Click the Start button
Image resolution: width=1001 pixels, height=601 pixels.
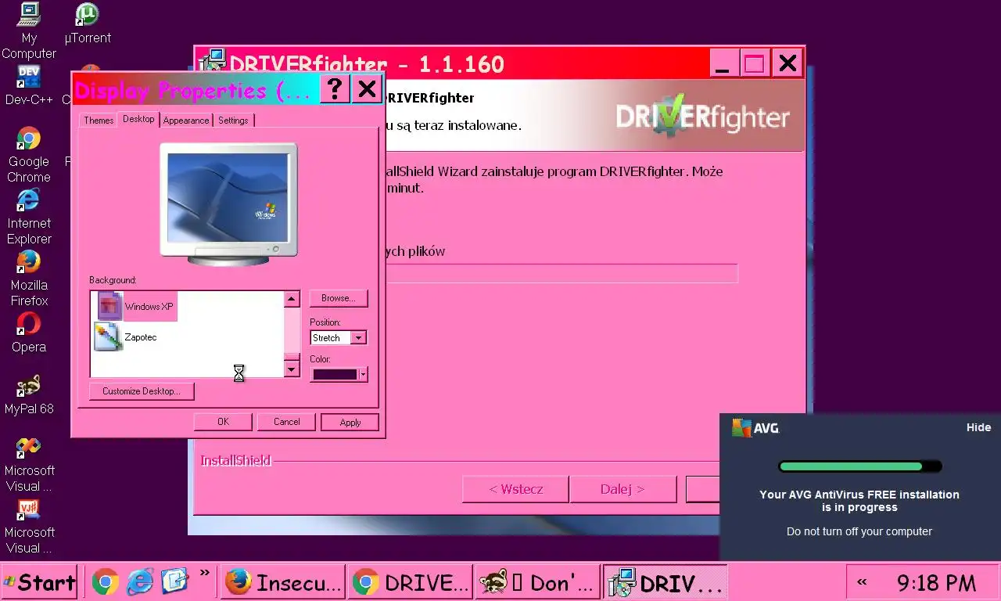click(x=39, y=582)
